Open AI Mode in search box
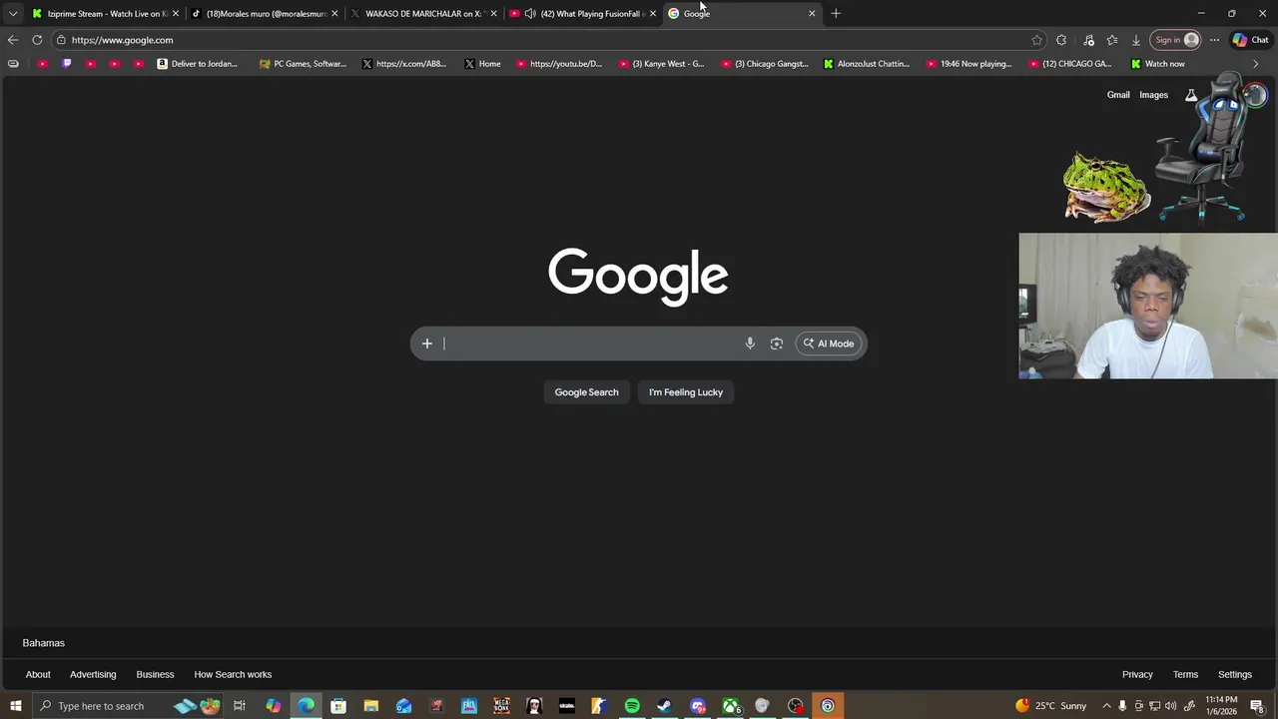This screenshot has height=719, width=1278. (x=829, y=344)
